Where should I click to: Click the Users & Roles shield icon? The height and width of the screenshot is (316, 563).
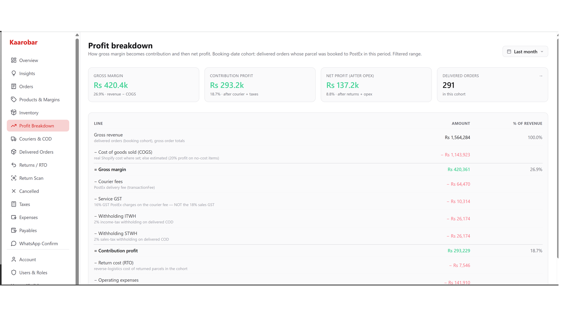point(14,272)
